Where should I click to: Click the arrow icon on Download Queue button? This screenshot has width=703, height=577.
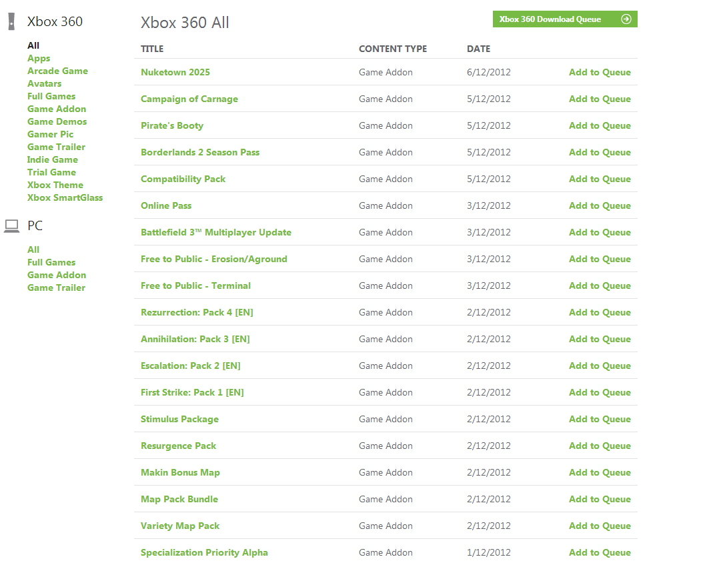tap(626, 19)
